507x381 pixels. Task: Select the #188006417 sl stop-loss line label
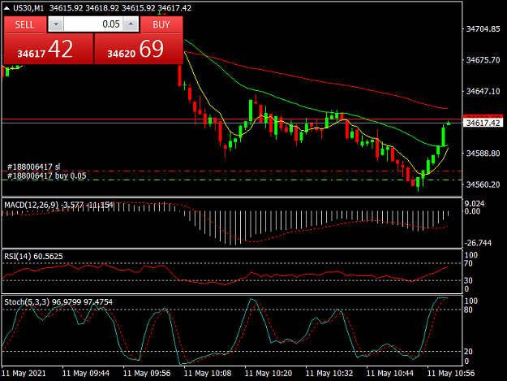tap(33, 167)
